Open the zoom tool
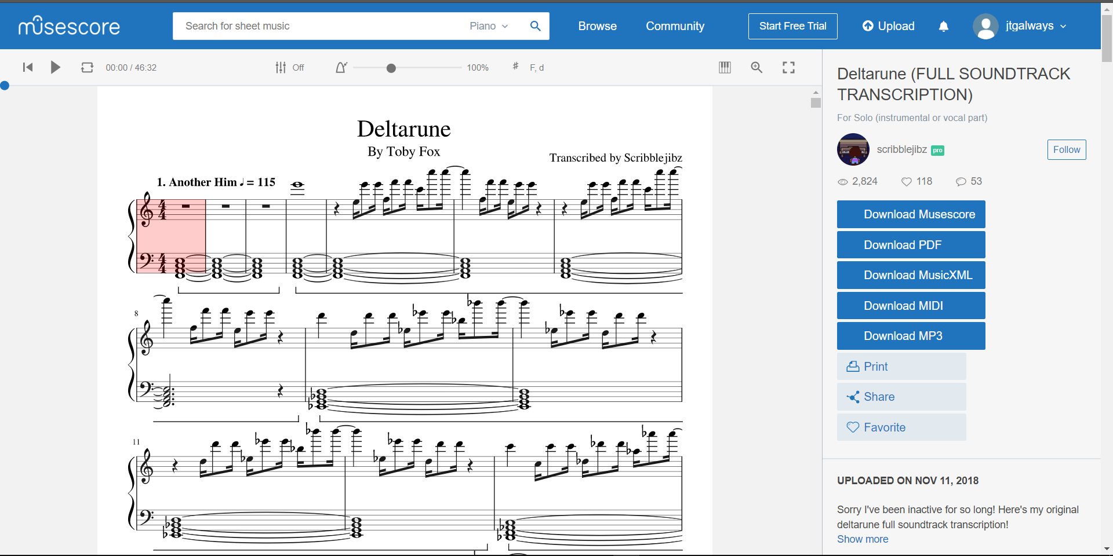 (756, 67)
